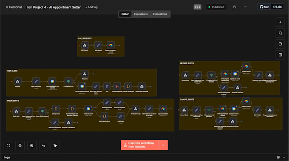
Task: Zoom in on the canvas
Action: point(20,146)
